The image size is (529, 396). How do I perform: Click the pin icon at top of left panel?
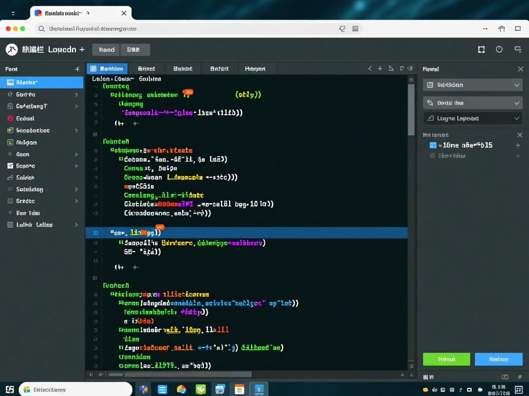77,69
